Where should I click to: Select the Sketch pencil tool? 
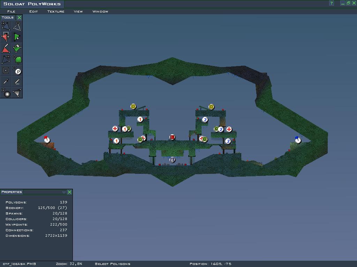point(17,82)
